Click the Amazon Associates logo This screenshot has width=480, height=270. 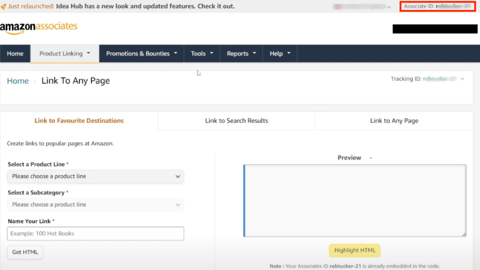coord(39,28)
